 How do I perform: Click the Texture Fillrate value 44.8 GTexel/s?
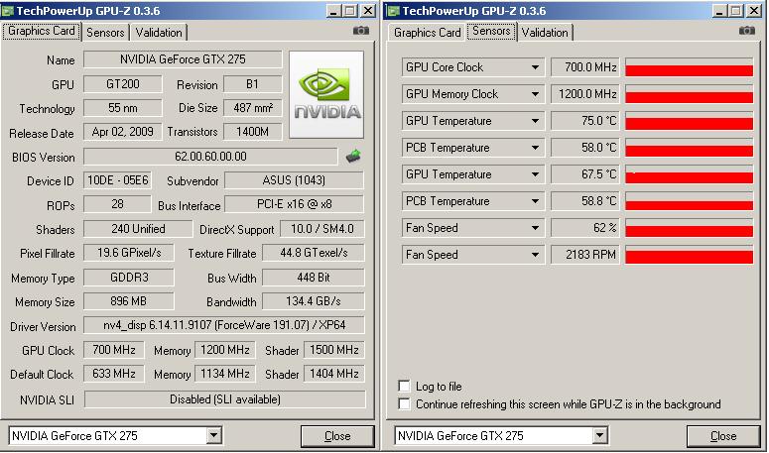point(314,253)
